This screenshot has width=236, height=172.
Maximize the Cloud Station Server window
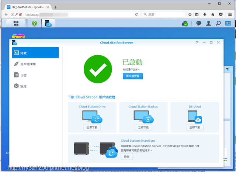[x=211, y=42]
